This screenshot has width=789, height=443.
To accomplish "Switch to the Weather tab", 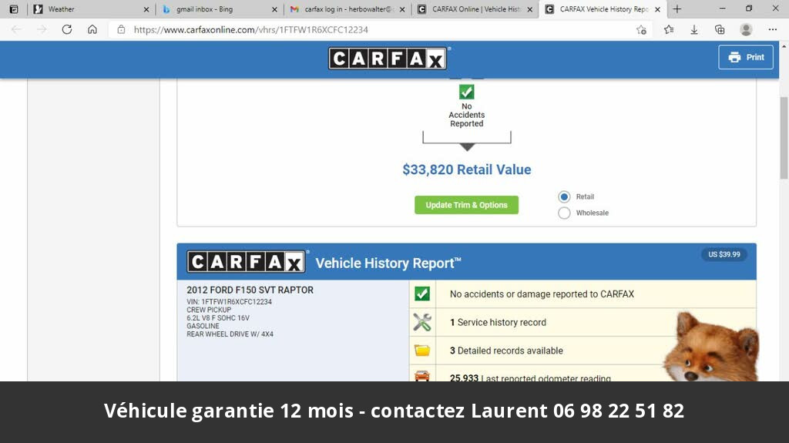I will click(91, 9).
